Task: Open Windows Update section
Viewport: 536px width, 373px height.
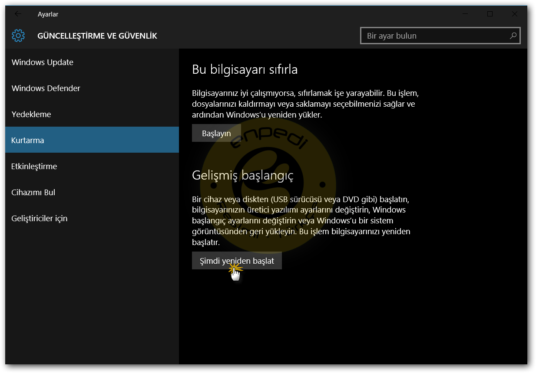Action: [92, 62]
